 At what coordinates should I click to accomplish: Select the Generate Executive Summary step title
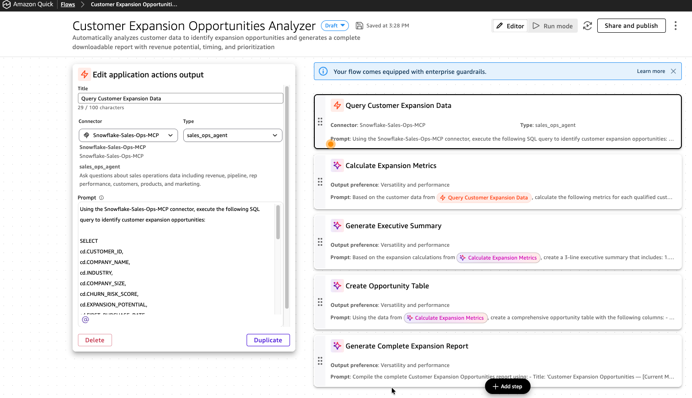[x=394, y=226]
